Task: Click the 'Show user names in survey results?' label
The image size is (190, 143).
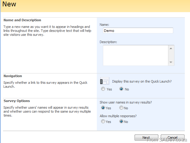Action: tap(126, 102)
